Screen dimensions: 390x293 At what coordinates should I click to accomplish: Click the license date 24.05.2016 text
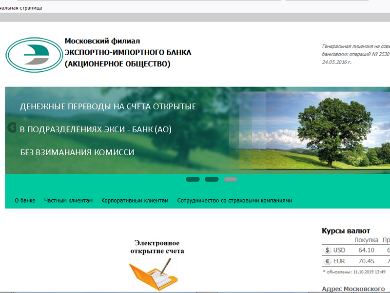click(337, 62)
